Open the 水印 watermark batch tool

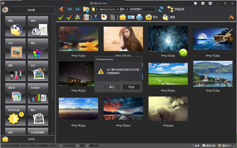(15, 49)
